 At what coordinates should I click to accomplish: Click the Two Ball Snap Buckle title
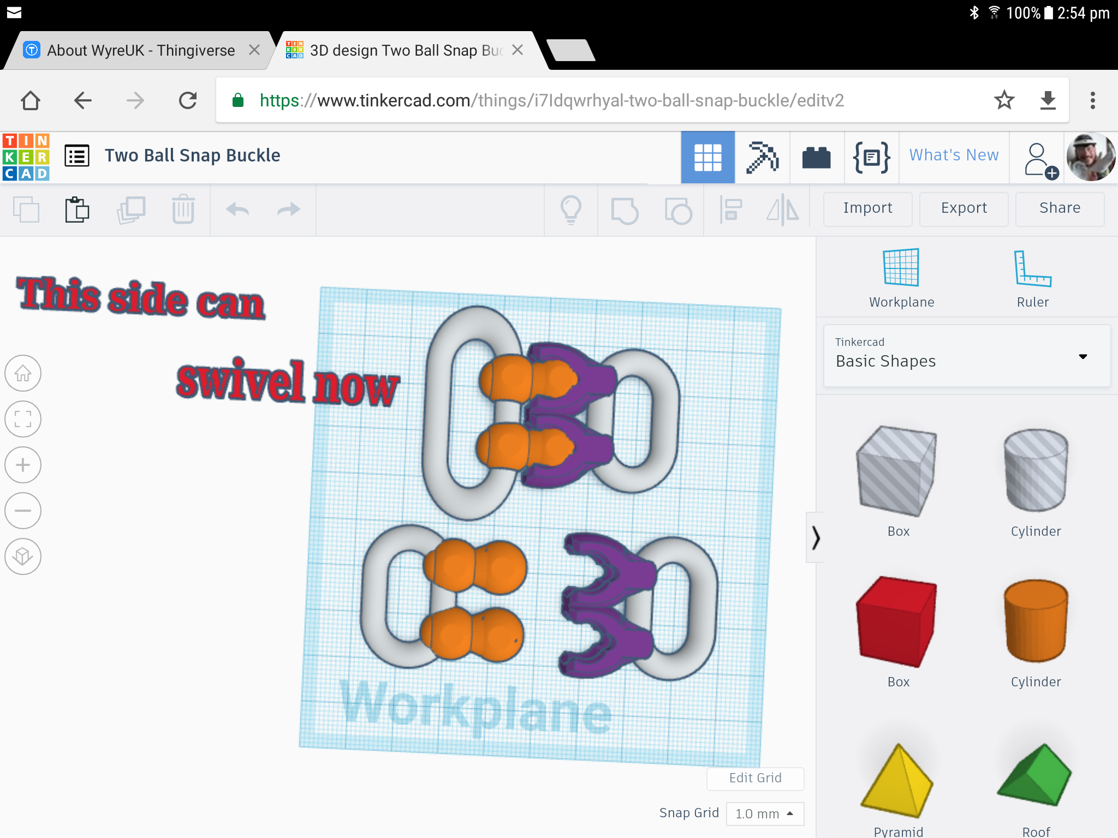[192, 155]
